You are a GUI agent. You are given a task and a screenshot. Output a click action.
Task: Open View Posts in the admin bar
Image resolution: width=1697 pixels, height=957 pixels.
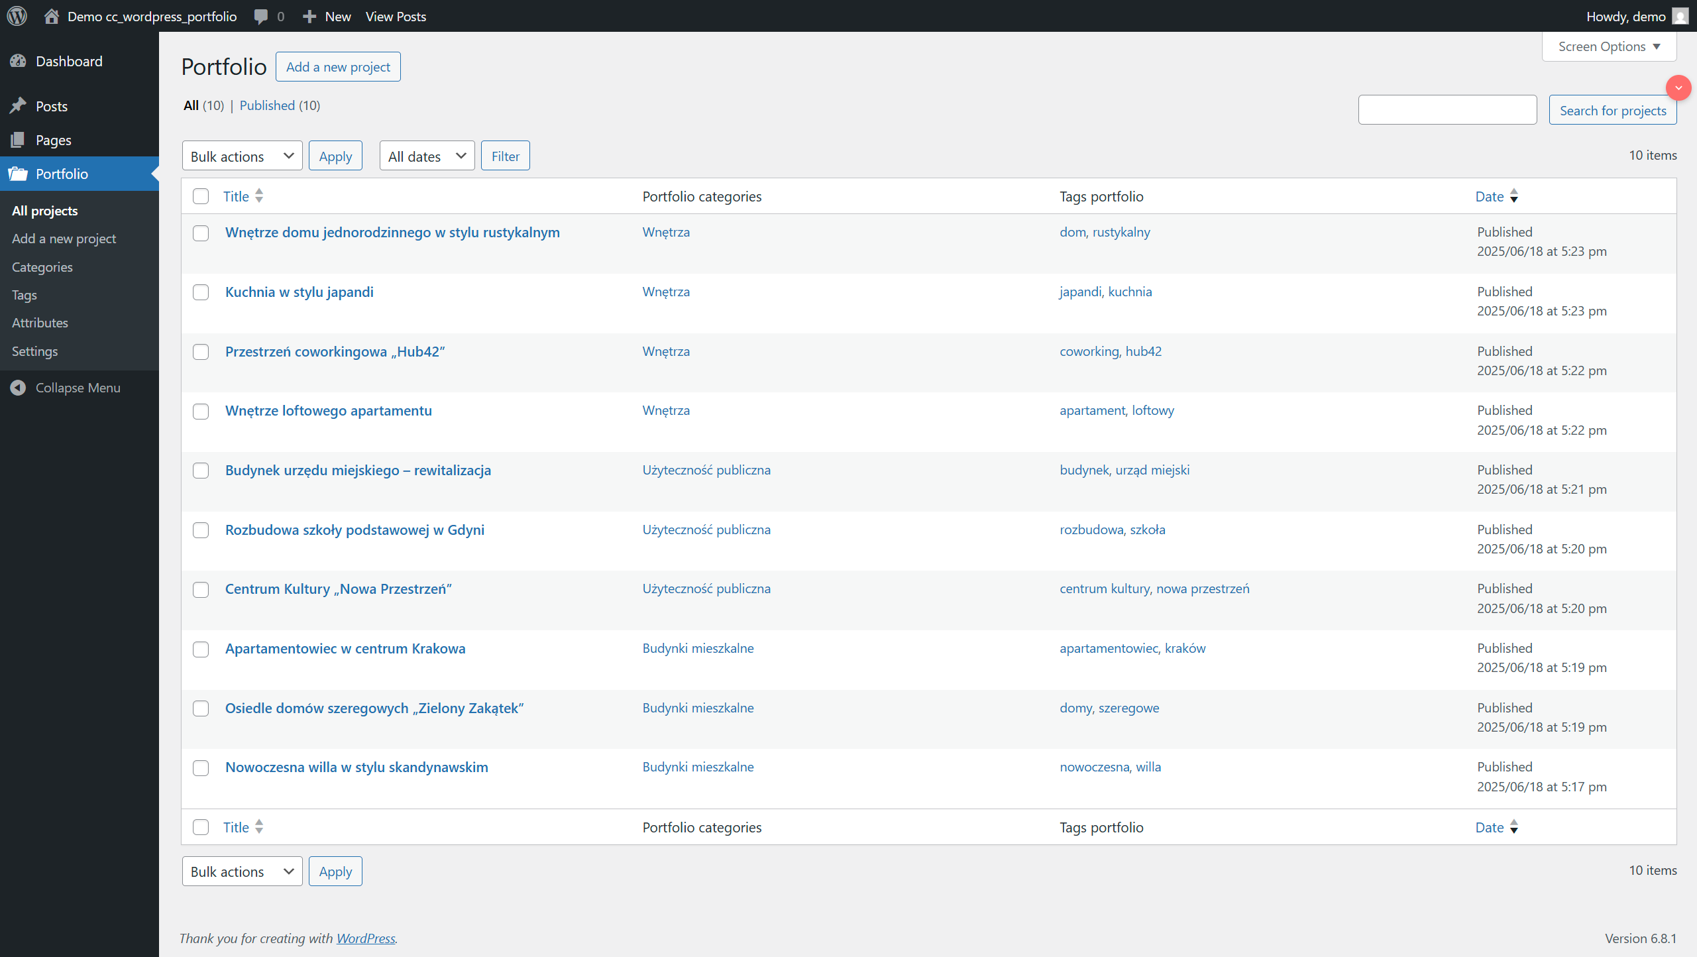(396, 16)
